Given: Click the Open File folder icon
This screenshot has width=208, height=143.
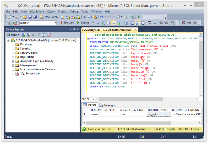Looking at the screenshot, I should point(25,17).
